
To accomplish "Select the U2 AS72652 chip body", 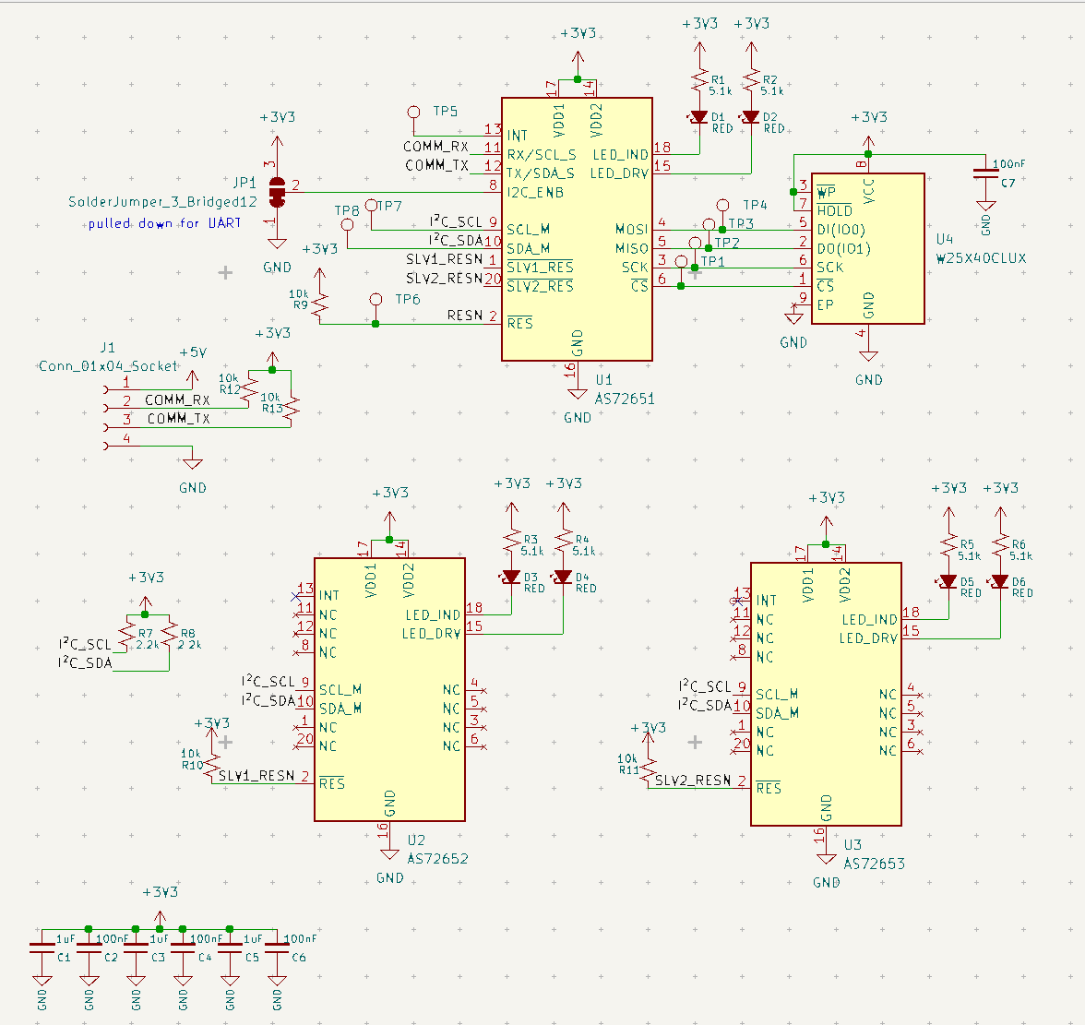I will [x=389, y=689].
